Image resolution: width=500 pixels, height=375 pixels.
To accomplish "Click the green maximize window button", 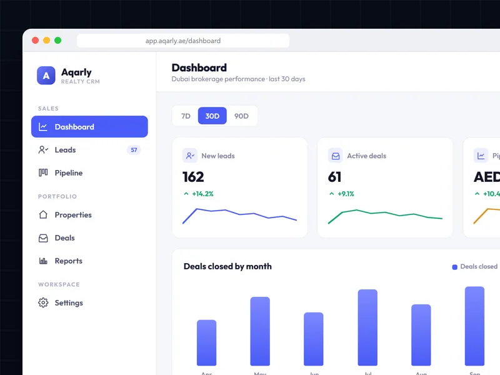I will coord(57,40).
